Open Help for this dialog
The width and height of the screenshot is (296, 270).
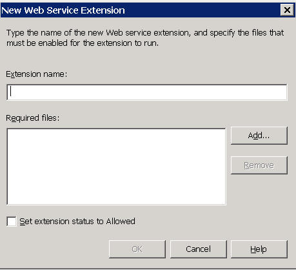coord(259,249)
